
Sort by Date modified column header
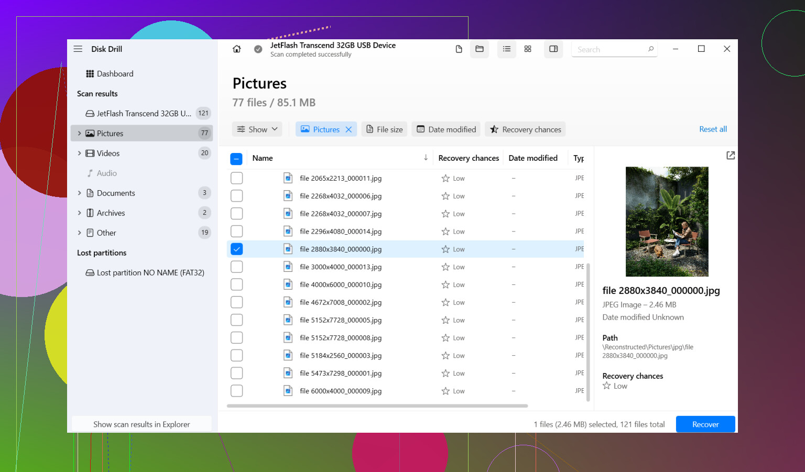(533, 158)
